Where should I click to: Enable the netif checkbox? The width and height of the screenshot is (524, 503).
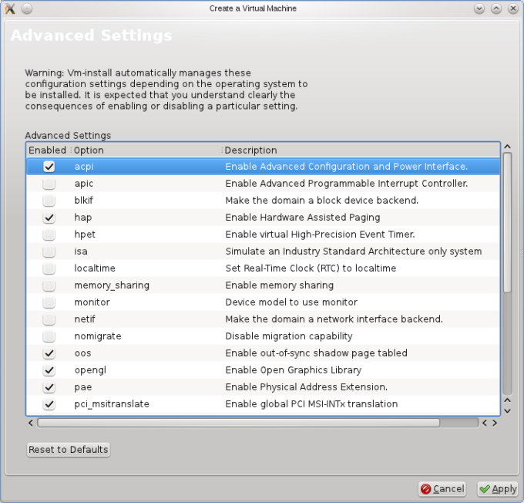pyautogui.click(x=49, y=319)
